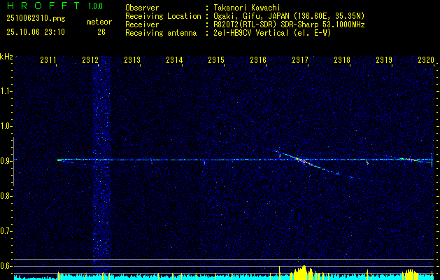The image size is (440, 280).
Task: Click the 0.6 frequency axis label
Action: click(6, 266)
